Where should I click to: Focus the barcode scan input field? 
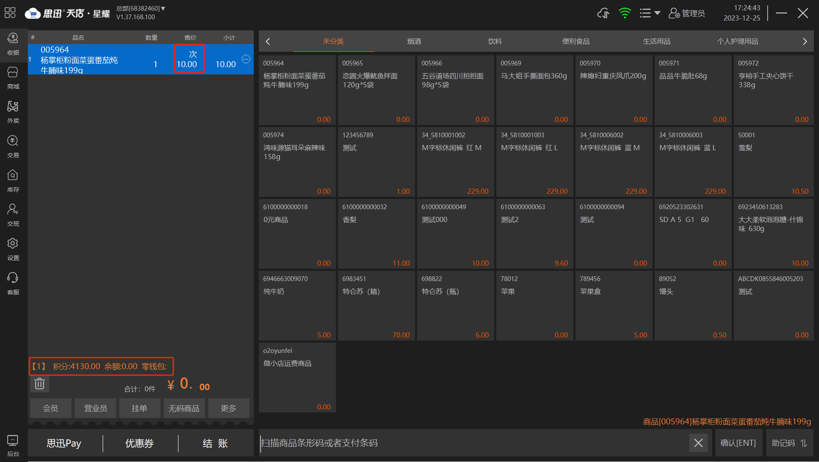[x=473, y=443]
